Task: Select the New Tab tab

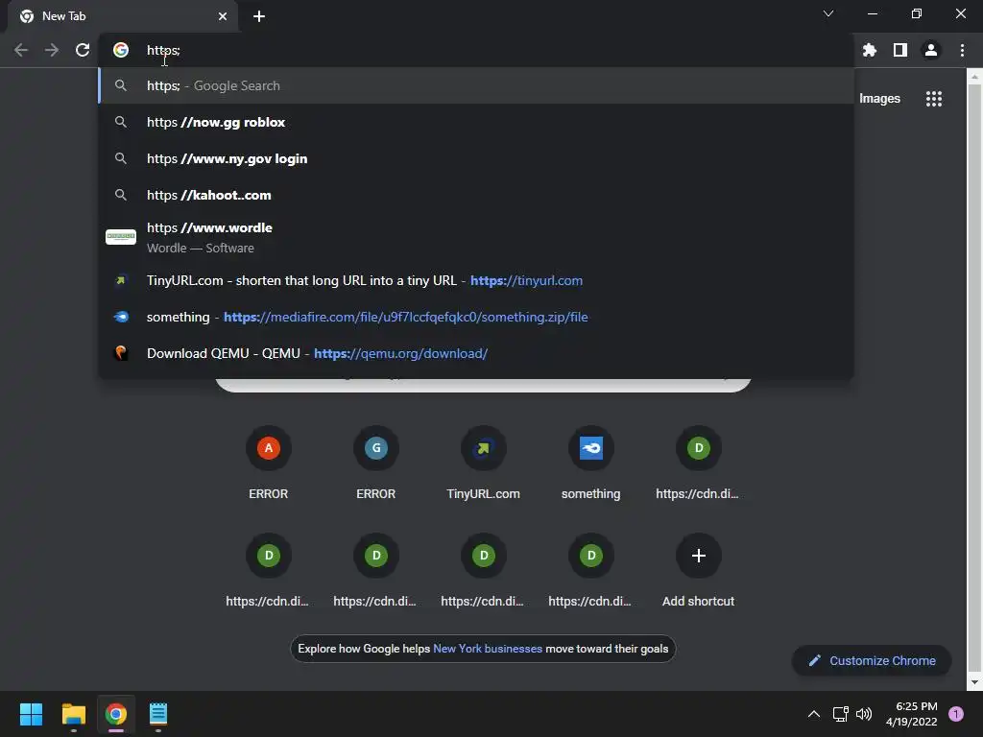Action: pyautogui.click(x=122, y=16)
